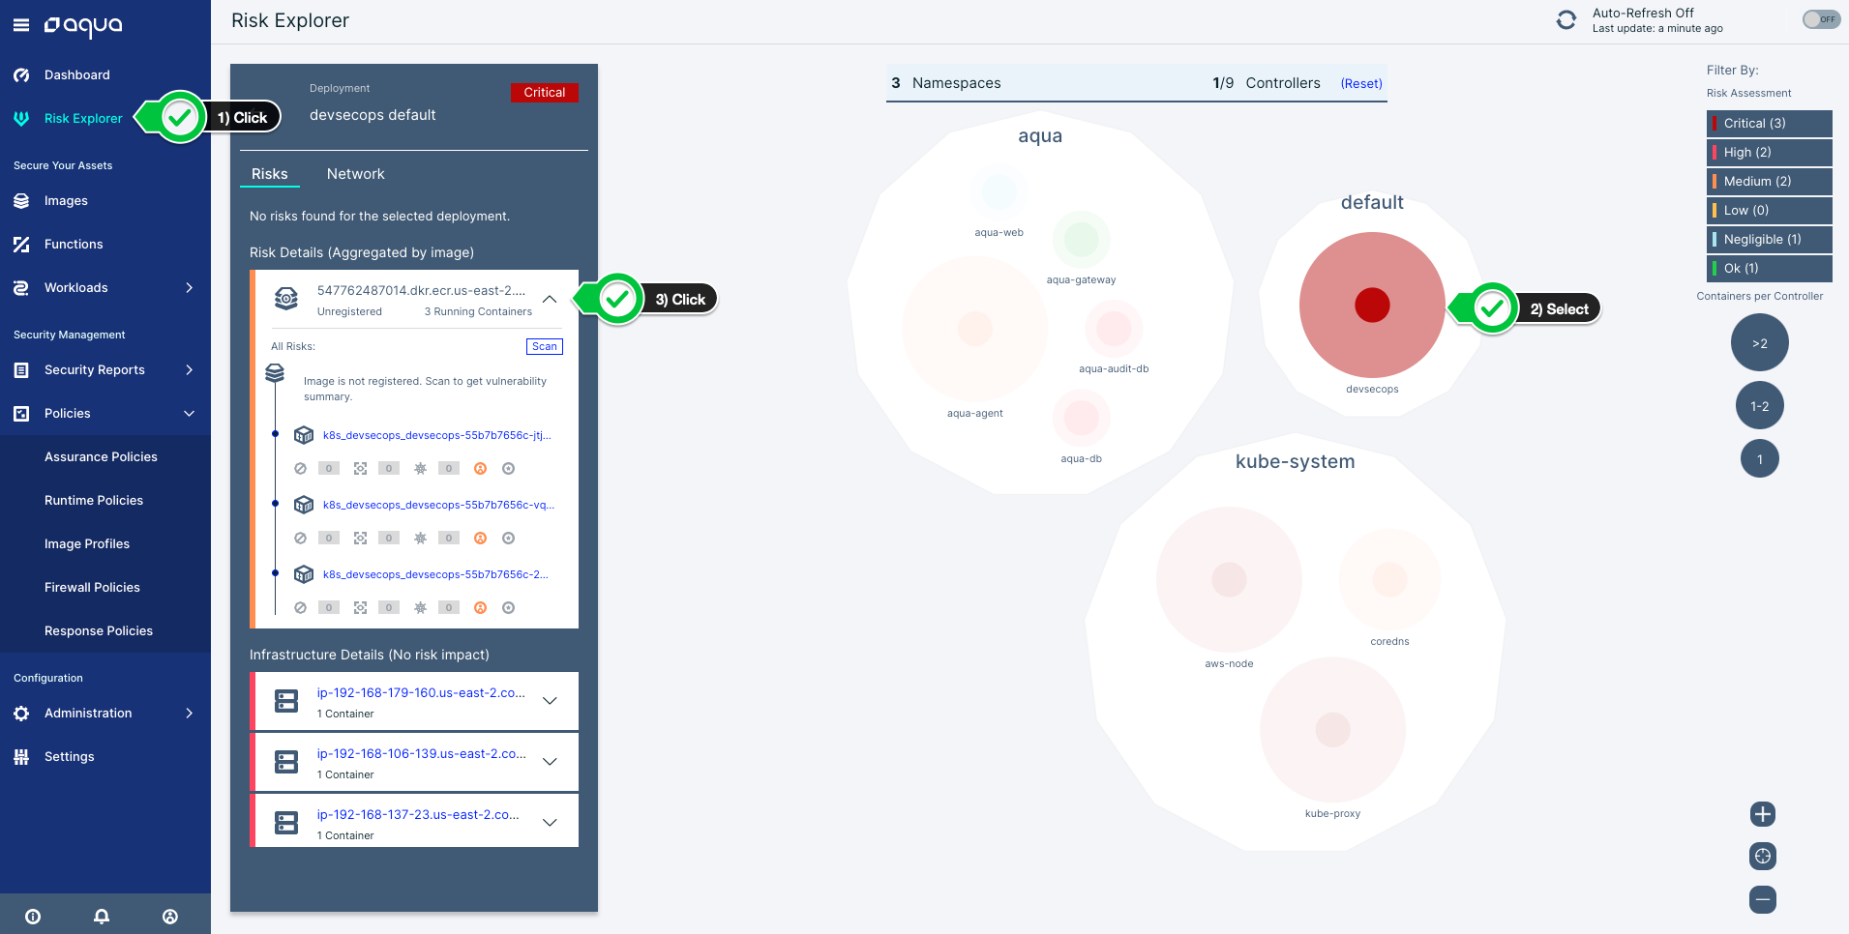The width and height of the screenshot is (1849, 934).
Task: Click the Scan button
Action: (x=545, y=346)
